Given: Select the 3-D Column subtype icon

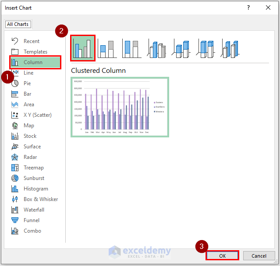Looking at the screenshot, I should pos(230,49).
